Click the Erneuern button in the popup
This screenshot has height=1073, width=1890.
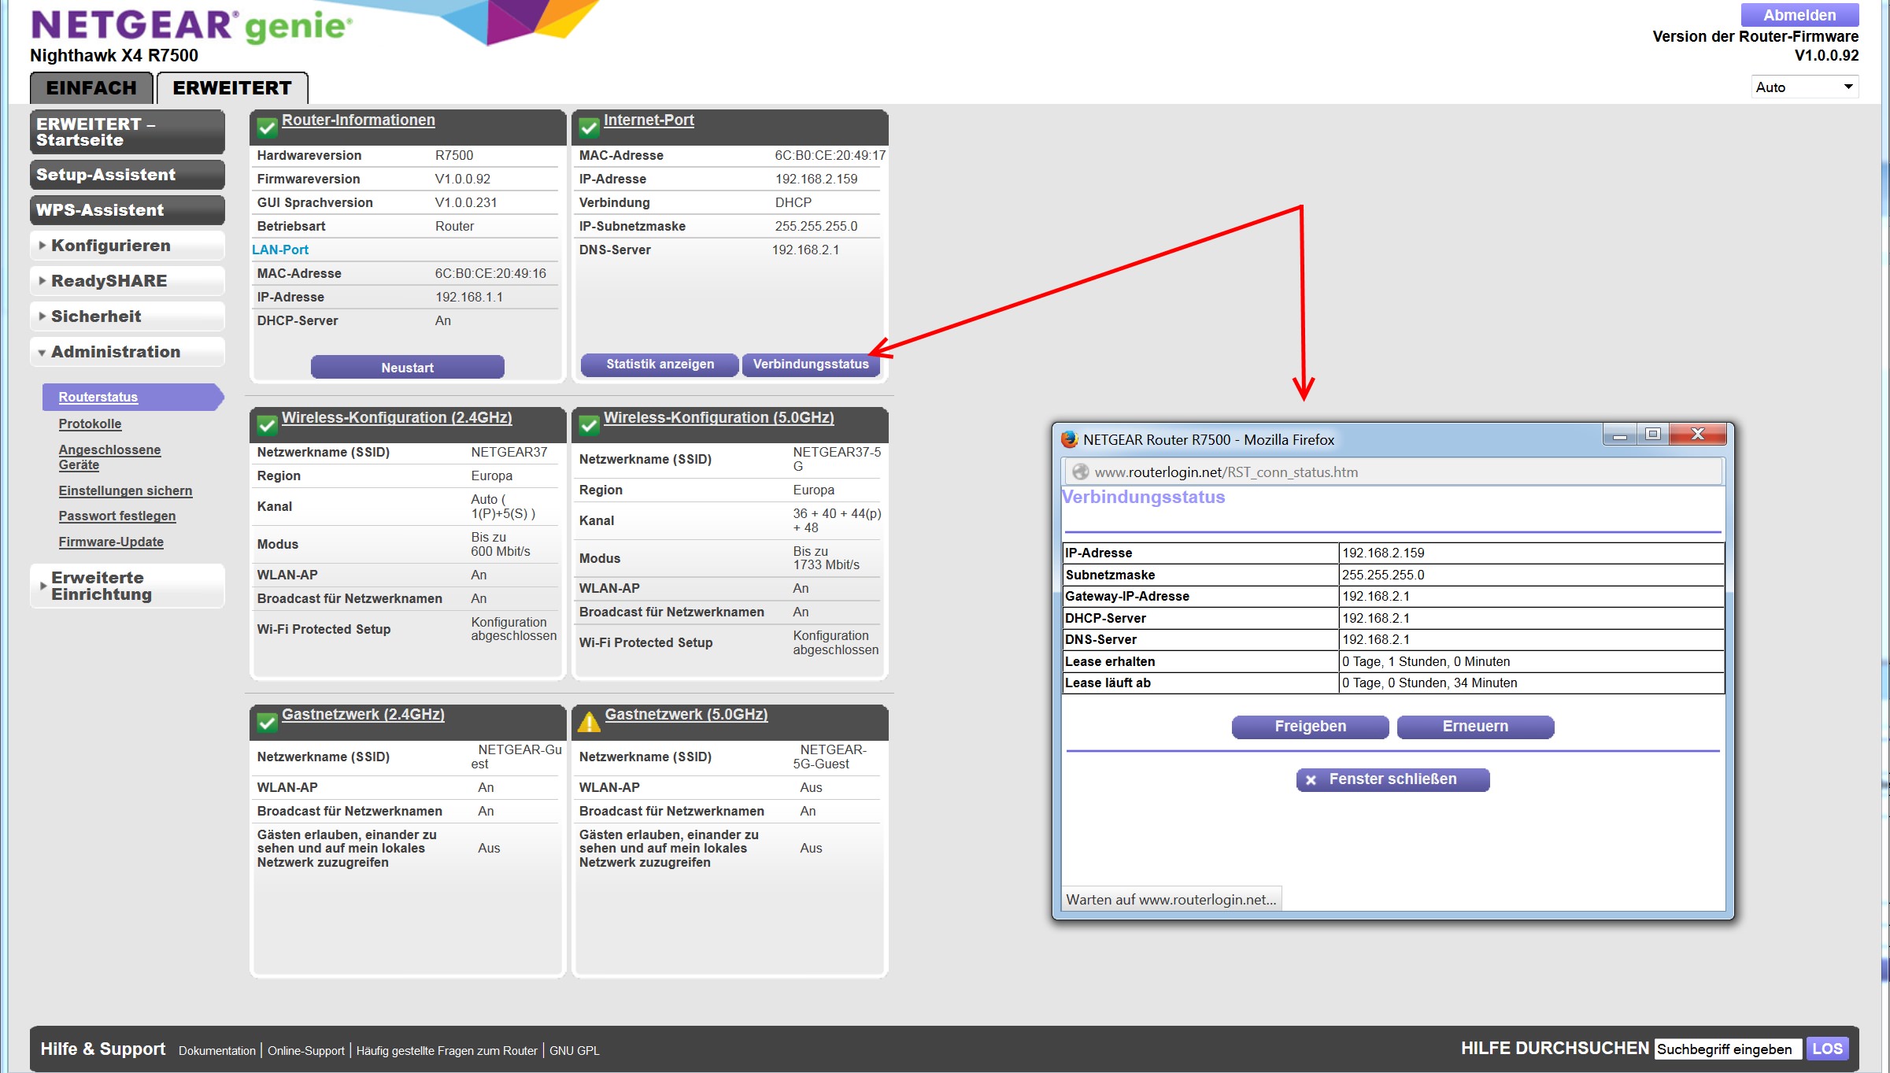1475,727
